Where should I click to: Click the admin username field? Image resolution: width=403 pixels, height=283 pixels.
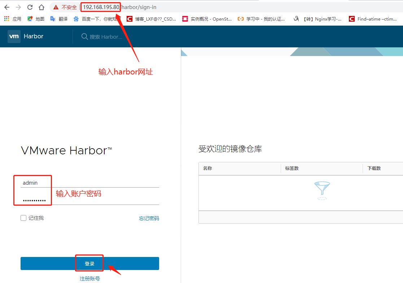click(89, 183)
